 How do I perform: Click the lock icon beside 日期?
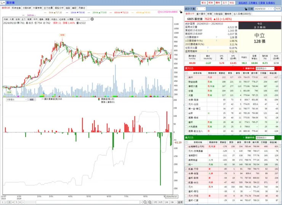[246, 9]
